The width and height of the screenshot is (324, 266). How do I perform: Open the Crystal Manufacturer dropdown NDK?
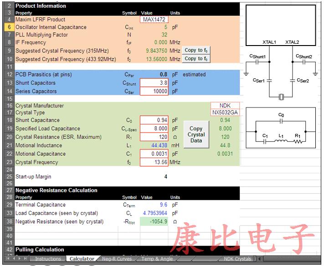pyautogui.click(x=225, y=106)
